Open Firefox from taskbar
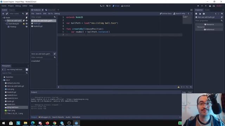225x126 pixels. (47, 123)
